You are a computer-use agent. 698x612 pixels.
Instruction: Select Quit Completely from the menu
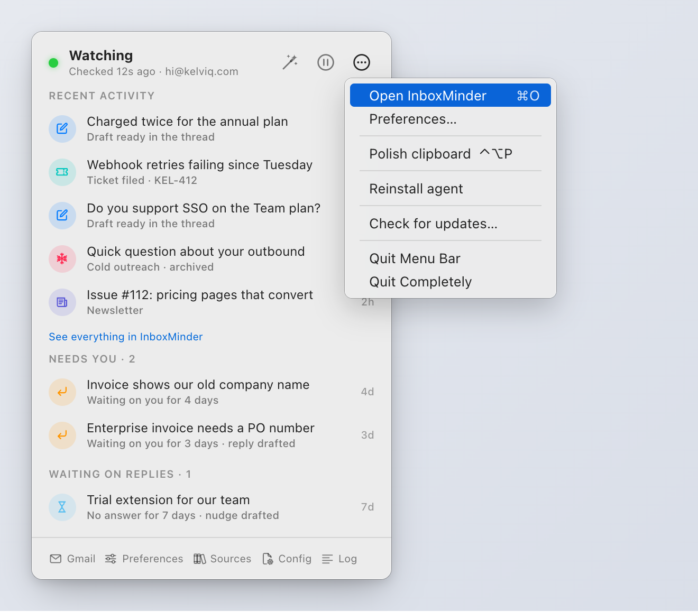click(451, 282)
